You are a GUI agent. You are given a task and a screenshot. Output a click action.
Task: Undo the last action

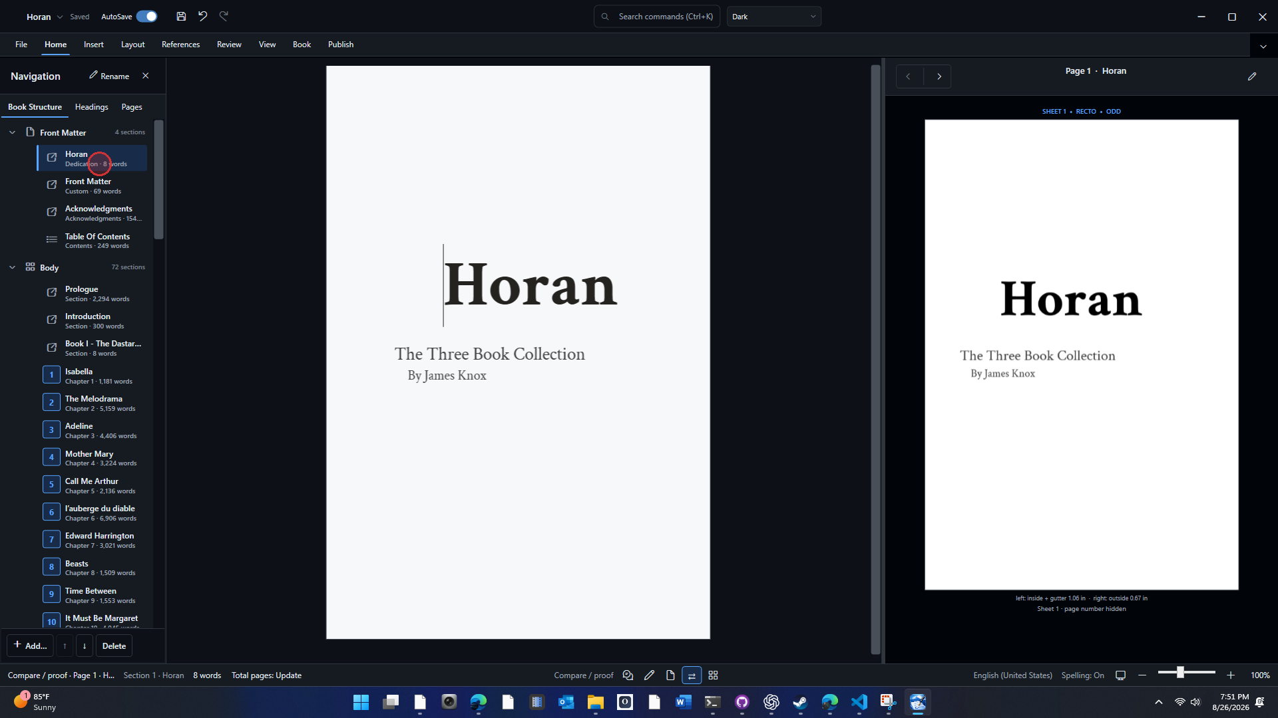(202, 17)
